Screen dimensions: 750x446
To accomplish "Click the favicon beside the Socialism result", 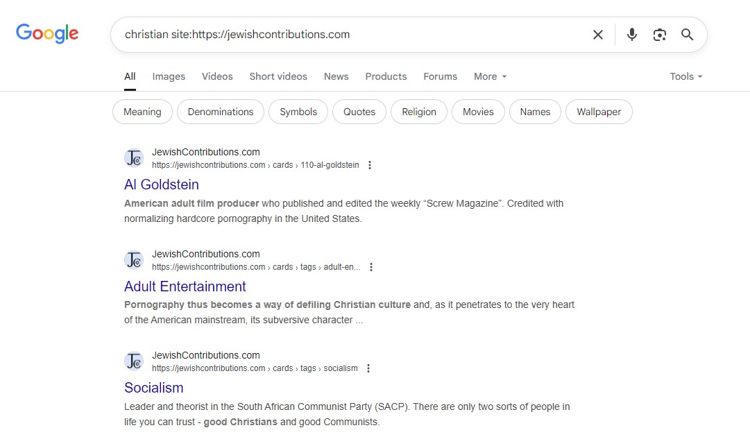I will (134, 361).
